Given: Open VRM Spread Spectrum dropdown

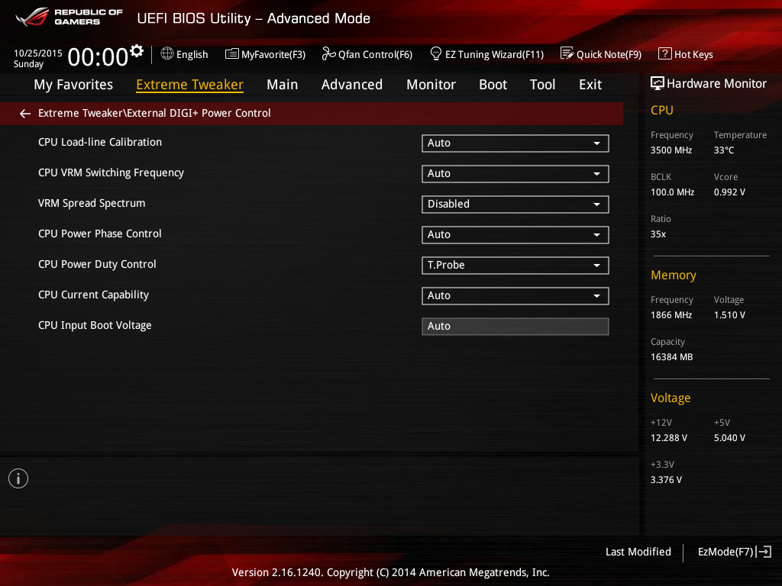Looking at the screenshot, I should [x=515, y=204].
